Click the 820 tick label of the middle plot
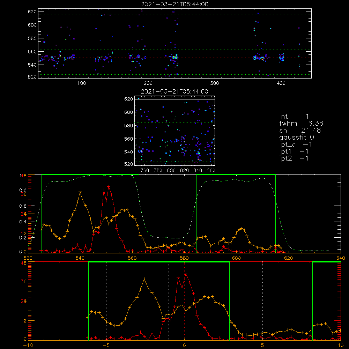 184,170
